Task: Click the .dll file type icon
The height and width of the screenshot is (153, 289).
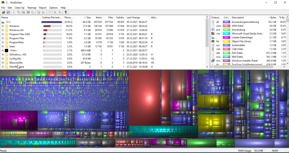Action: pyautogui.click(x=213, y=22)
